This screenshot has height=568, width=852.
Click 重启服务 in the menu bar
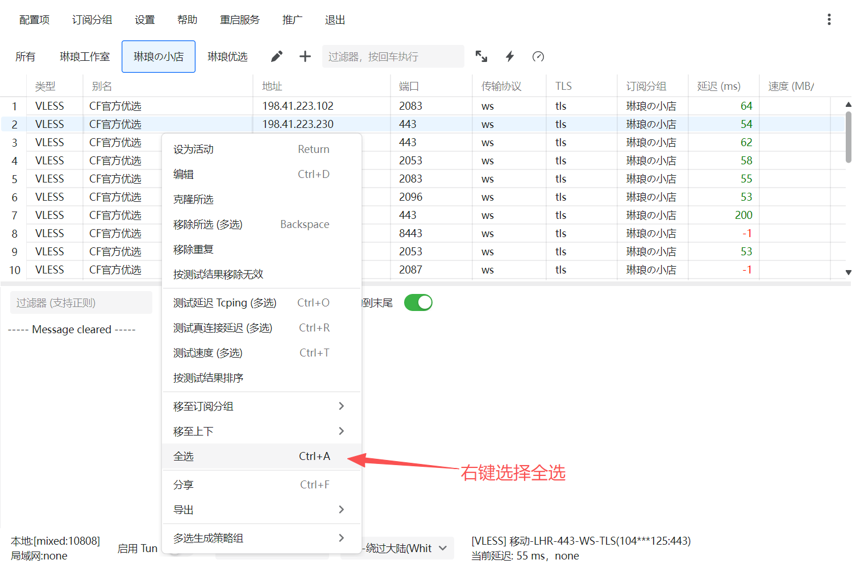coord(240,20)
